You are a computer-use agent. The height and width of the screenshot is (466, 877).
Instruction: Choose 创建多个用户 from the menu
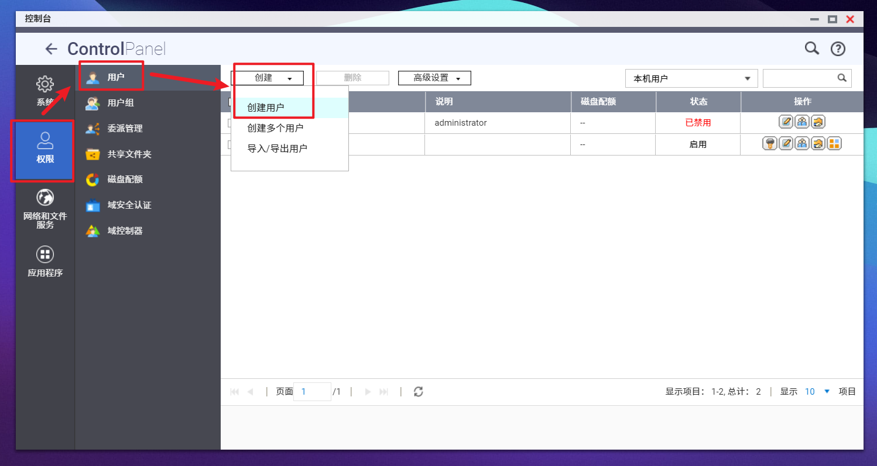[x=290, y=128]
